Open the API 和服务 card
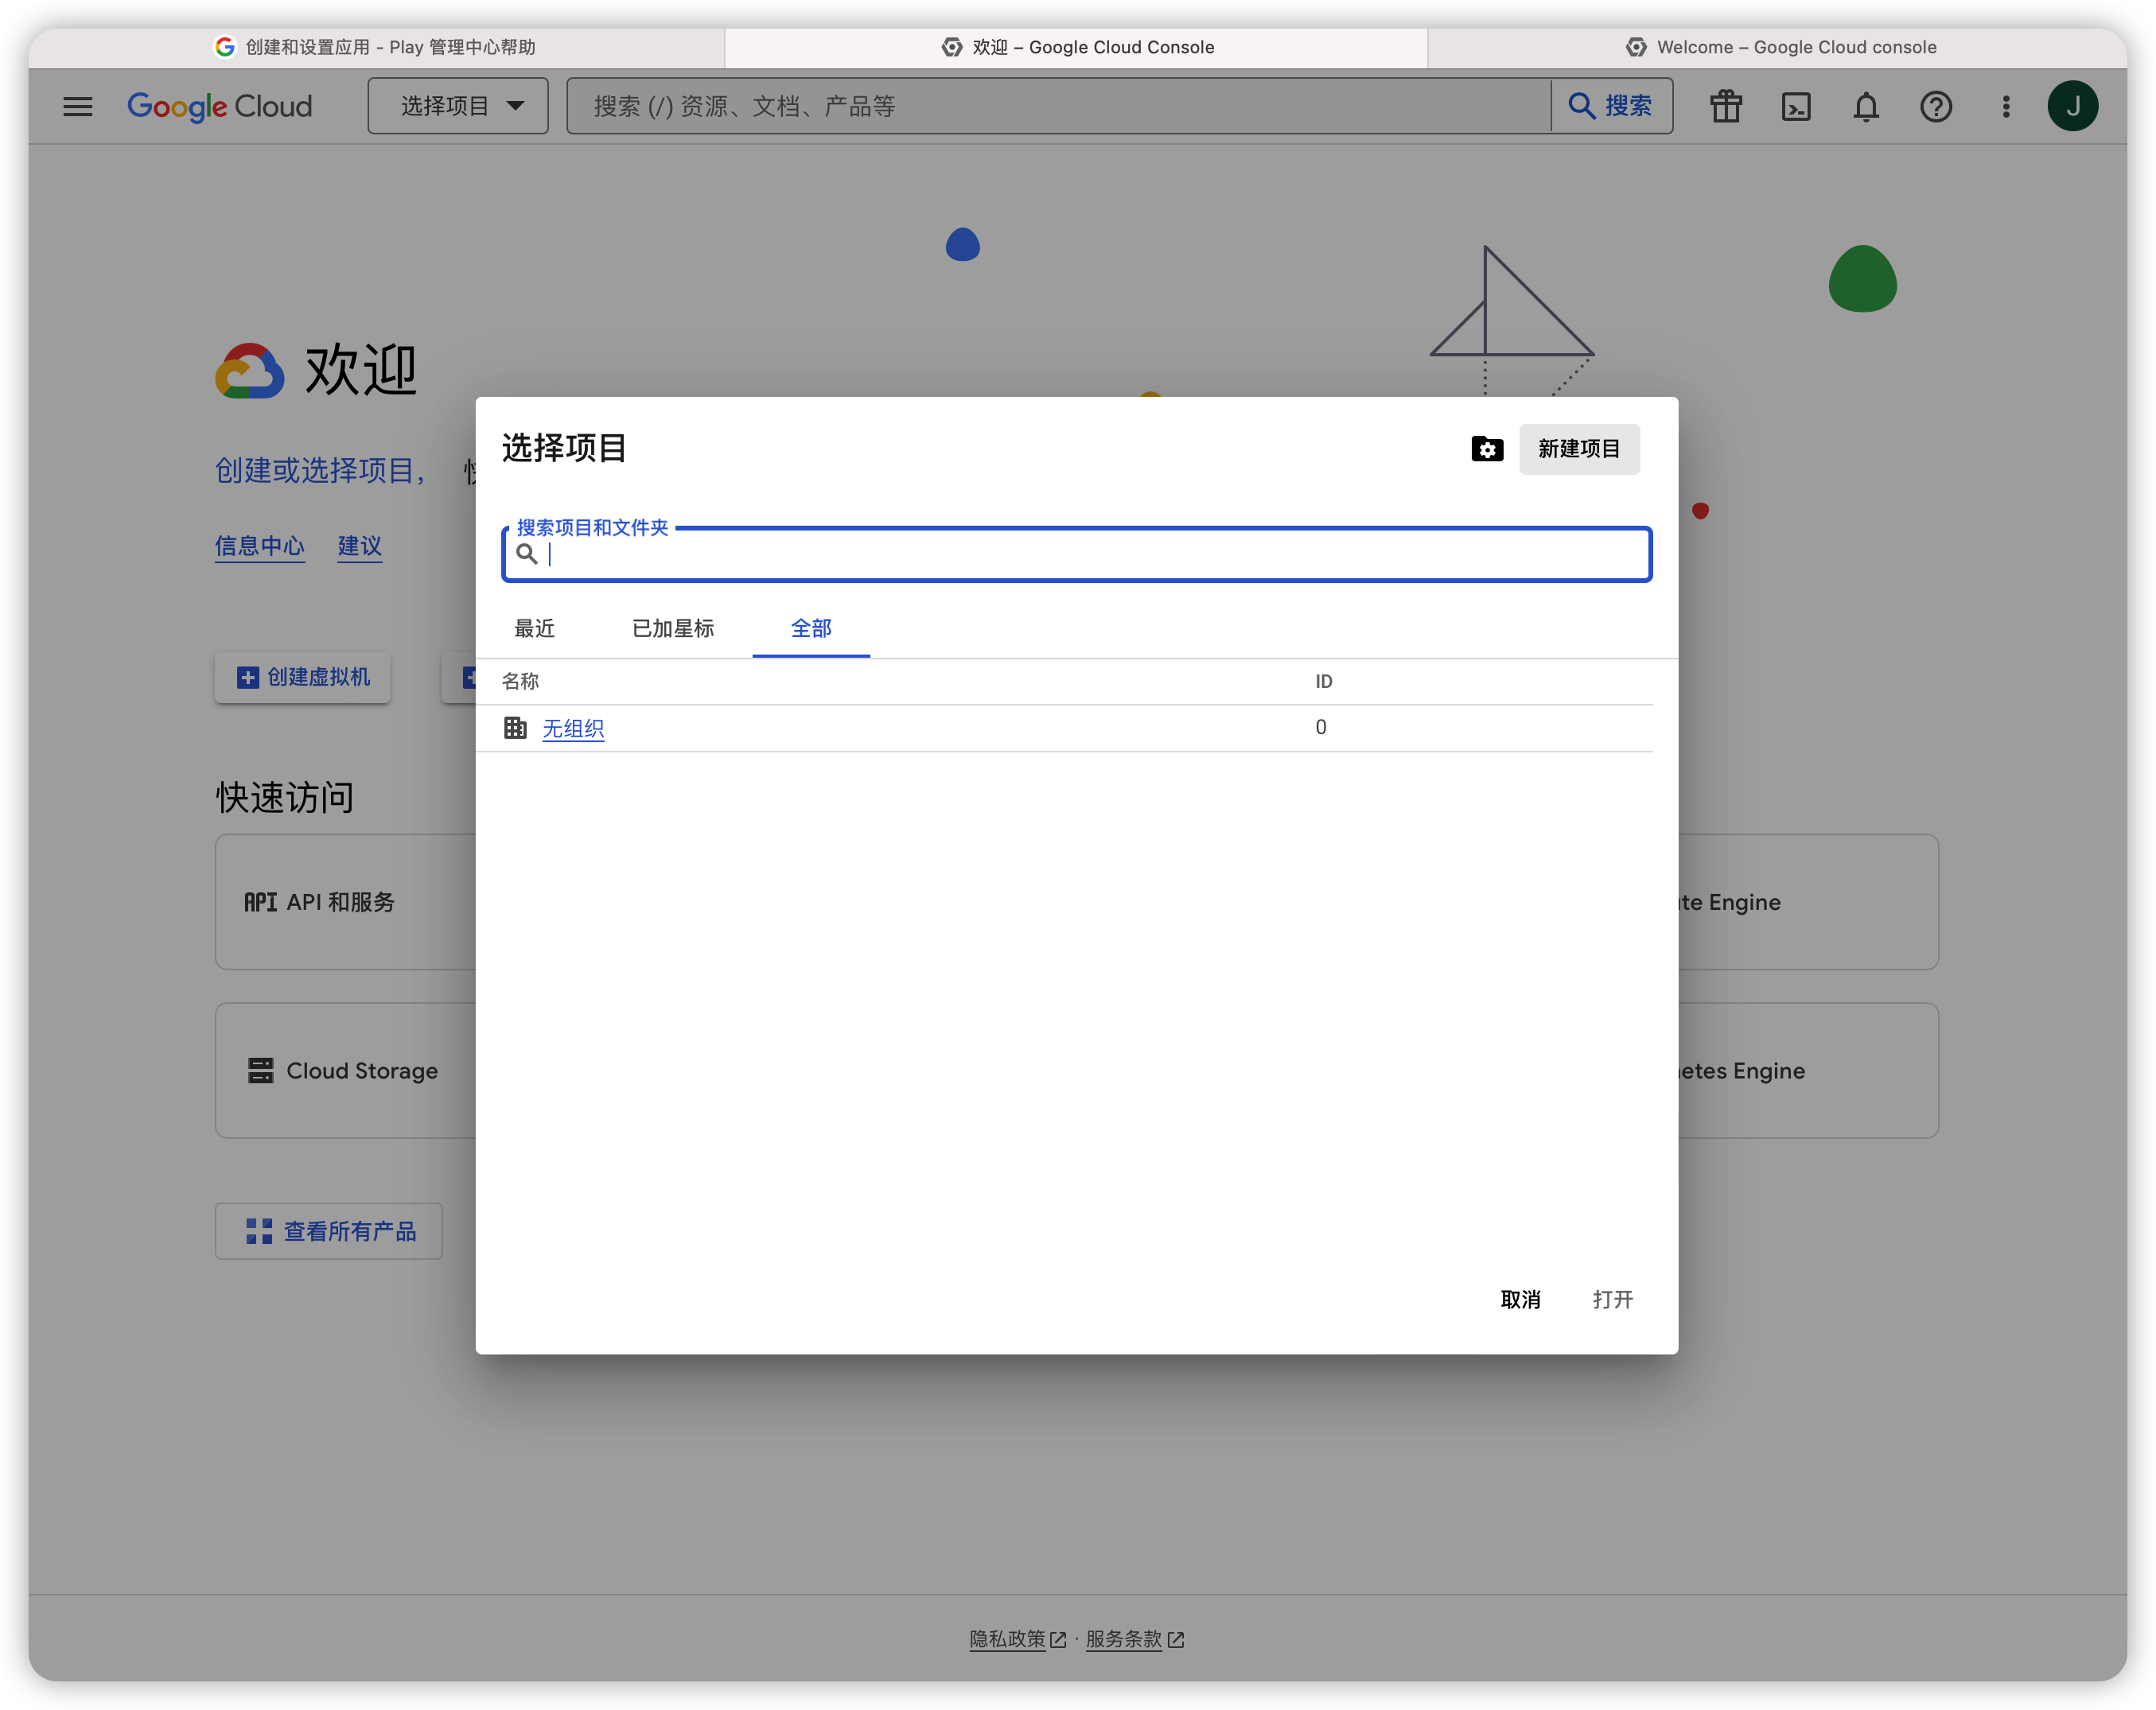Screen dimensions: 2156x1710 click(x=346, y=902)
